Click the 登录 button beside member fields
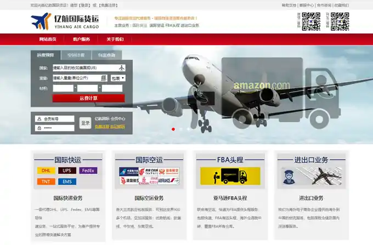This screenshot has width=373, height=245. (85, 123)
